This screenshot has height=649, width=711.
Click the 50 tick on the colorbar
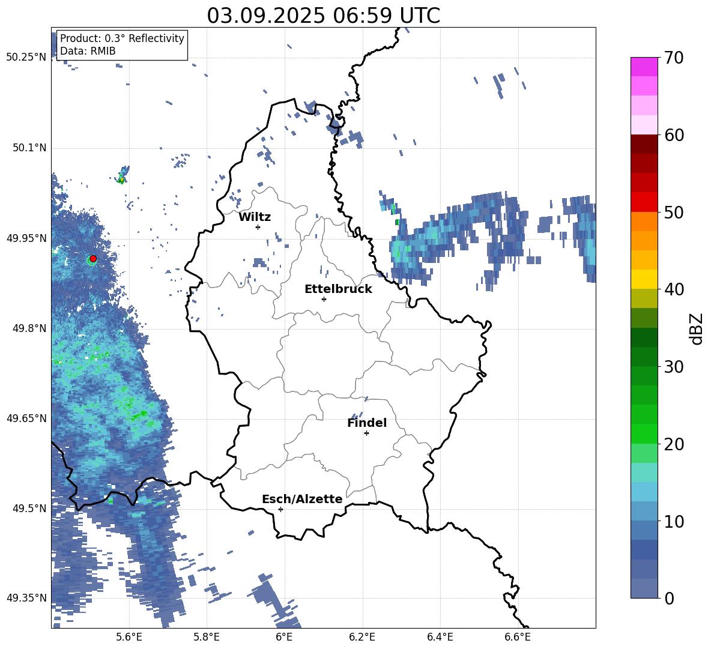674,212
